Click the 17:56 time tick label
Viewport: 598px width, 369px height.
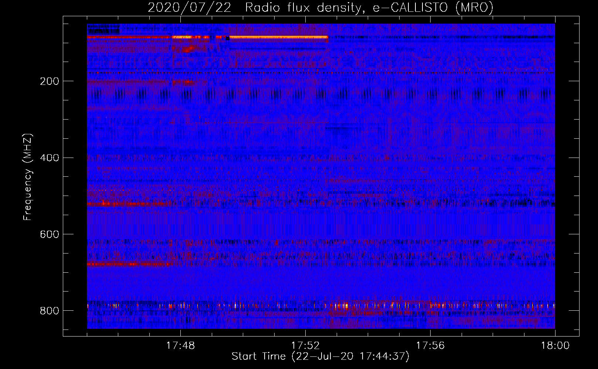(x=430, y=346)
